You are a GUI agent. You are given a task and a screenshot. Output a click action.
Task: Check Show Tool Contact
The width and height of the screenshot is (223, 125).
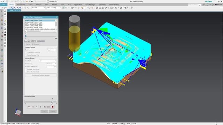[x=26, y=72]
